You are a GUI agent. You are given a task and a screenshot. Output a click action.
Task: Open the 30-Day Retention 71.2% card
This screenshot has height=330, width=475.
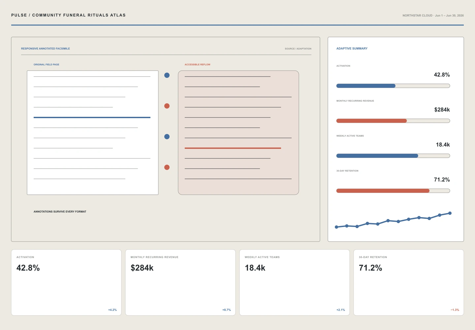pyautogui.click(x=409, y=282)
